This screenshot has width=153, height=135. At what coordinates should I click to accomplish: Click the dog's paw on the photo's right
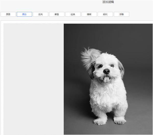click(120, 121)
